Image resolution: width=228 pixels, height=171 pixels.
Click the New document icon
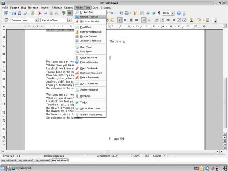coord(6,13)
